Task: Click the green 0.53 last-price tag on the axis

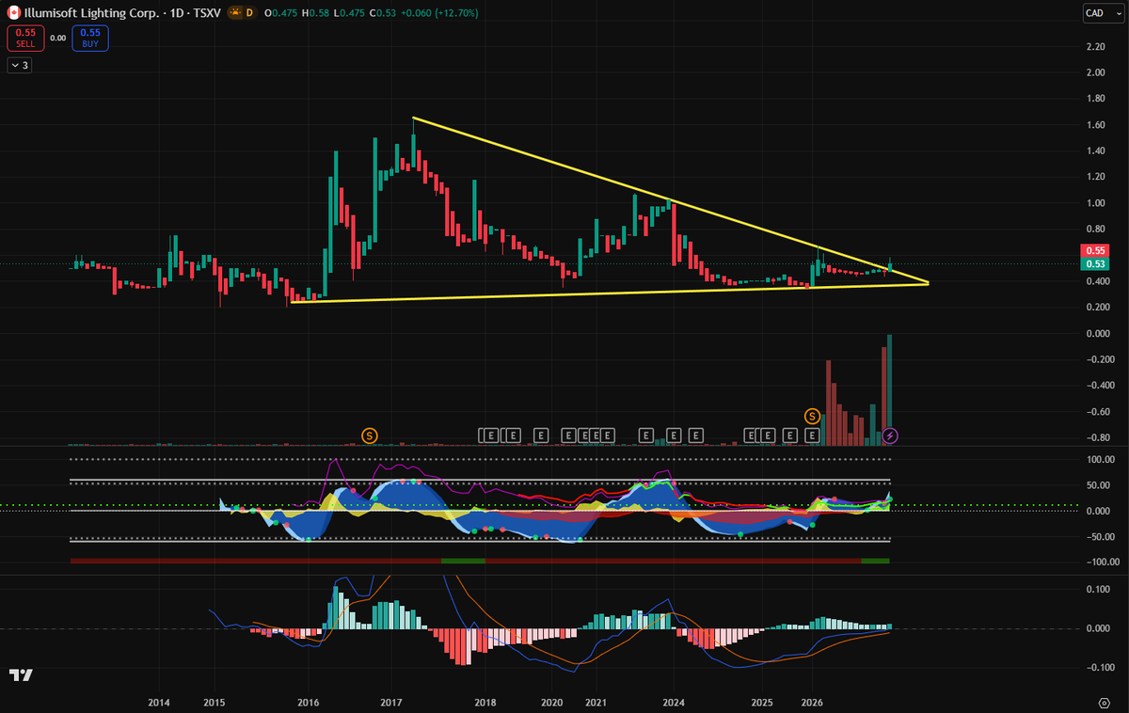Action: click(1097, 264)
